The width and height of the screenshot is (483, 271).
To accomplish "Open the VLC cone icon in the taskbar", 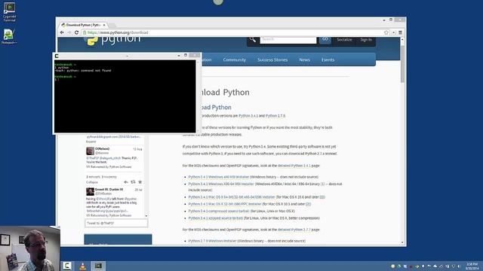I will (82, 266).
